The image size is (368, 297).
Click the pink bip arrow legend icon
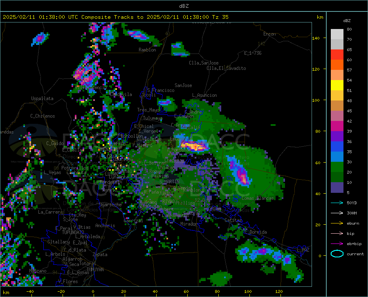click(337, 233)
